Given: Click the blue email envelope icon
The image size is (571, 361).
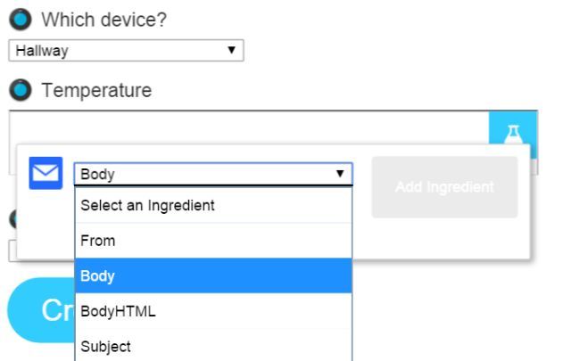Looking at the screenshot, I should (46, 173).
